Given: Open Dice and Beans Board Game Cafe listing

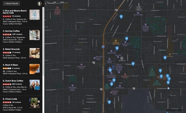Looking at the screenshot, I should click(x=15, y=12).
